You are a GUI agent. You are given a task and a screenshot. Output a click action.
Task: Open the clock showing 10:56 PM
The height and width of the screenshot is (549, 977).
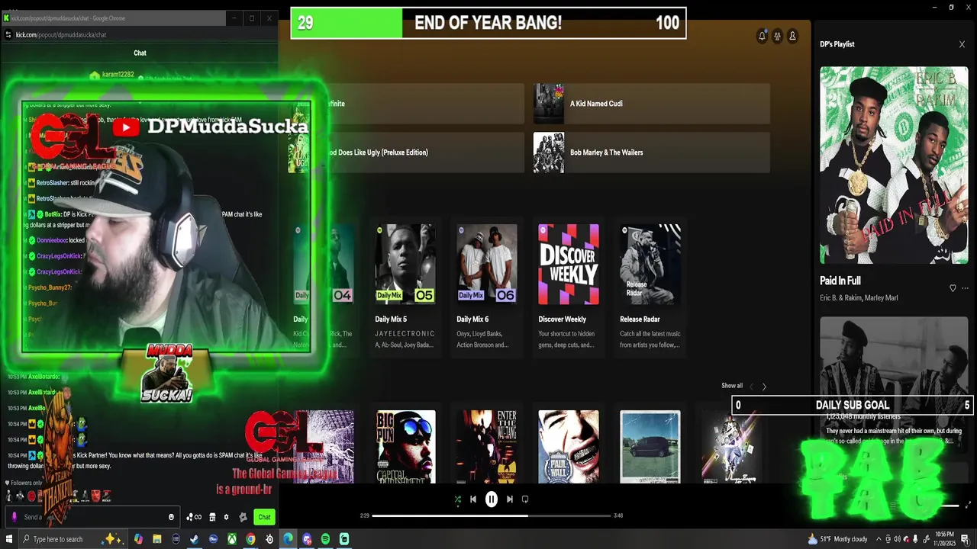click(944, 539)
